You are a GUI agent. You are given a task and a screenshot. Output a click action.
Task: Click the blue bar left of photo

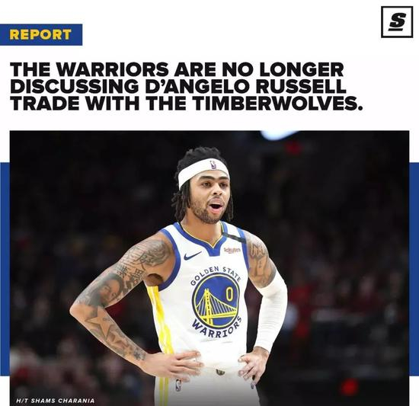pos(5,268)
